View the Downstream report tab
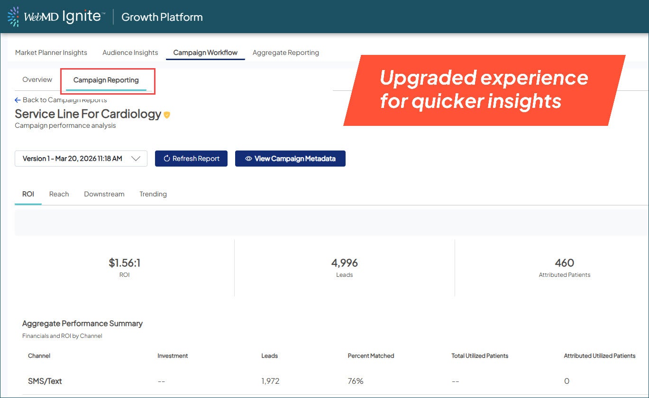649x398 pixels. tap(104, 194)
